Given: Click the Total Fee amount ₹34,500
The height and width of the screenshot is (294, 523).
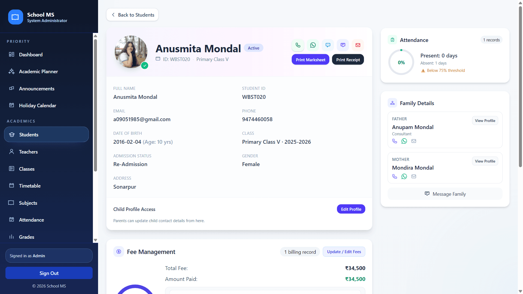Looking at the screenshot, I should coord(355,268).
